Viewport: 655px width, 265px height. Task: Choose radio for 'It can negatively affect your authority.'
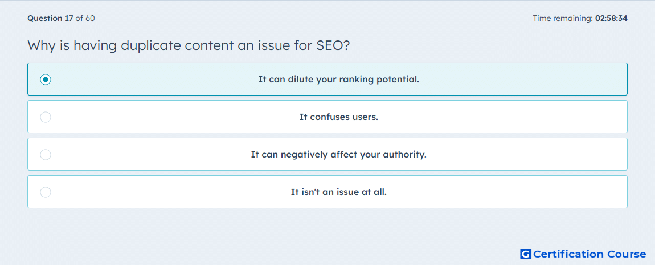(x=46, y=155)
